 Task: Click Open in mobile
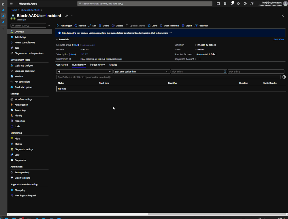(170, 26)
